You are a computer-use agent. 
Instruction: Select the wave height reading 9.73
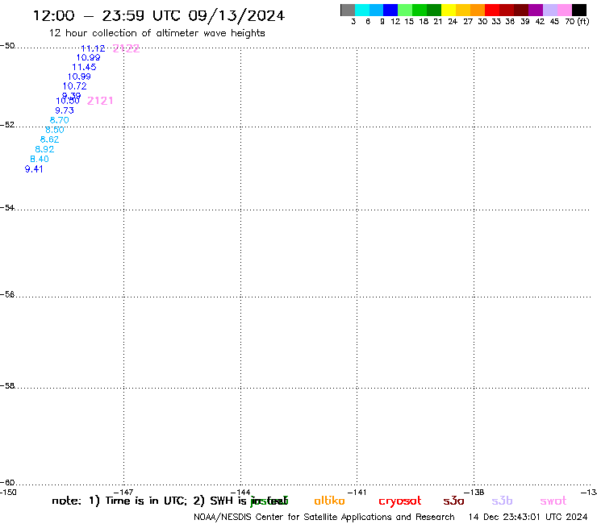pos(65,110)
